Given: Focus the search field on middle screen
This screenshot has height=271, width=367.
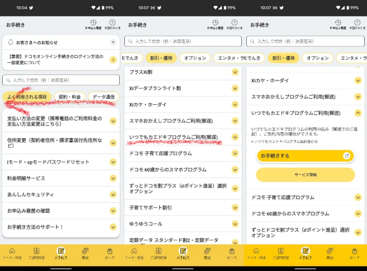Looking at the screenshot, I should (183, 41).
